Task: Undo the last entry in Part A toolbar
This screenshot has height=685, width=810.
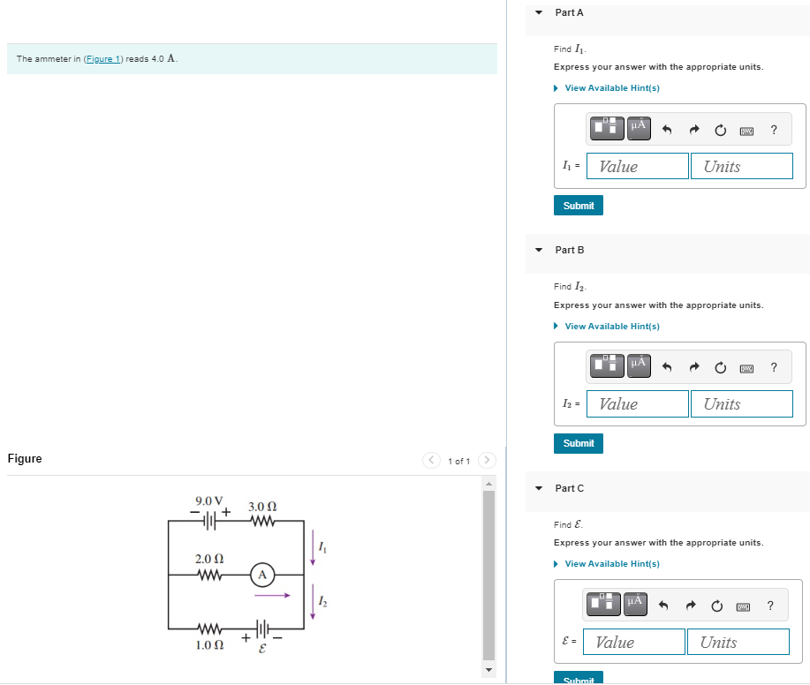Action: point(667,130)
